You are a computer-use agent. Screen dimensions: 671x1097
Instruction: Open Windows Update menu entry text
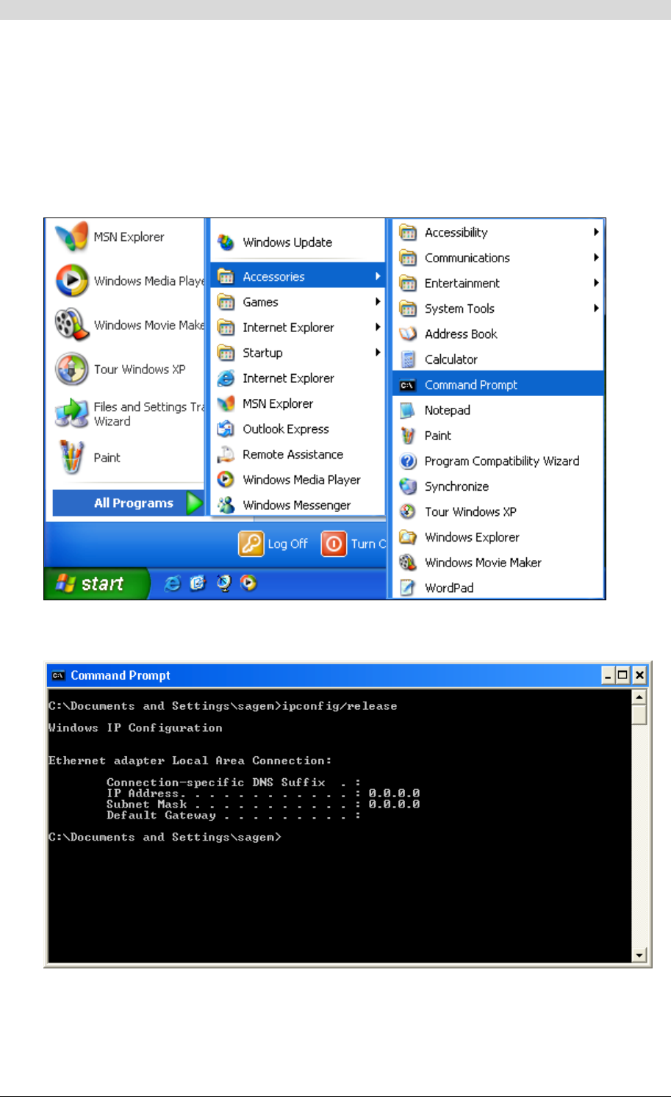287,242
